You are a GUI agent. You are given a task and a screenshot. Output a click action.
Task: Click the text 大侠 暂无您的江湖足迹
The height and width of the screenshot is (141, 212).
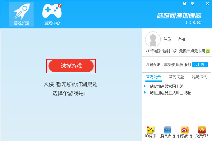tap(71, 85)
